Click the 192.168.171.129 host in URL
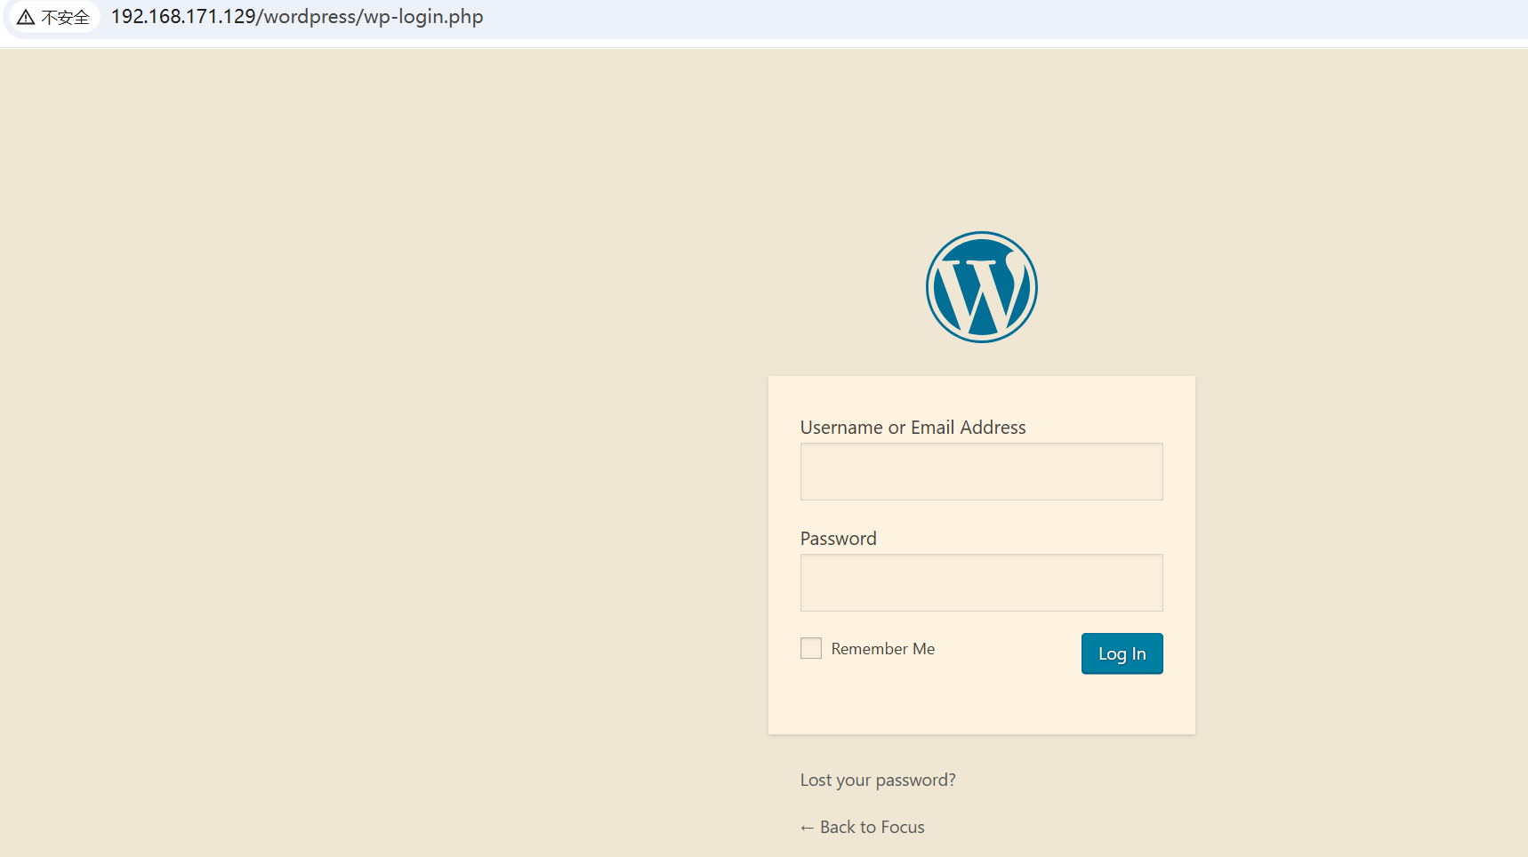 tap(183, 17)
